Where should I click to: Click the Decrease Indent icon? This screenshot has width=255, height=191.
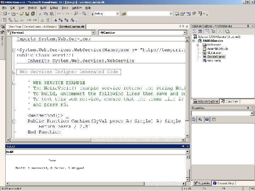tap(29, 20)
